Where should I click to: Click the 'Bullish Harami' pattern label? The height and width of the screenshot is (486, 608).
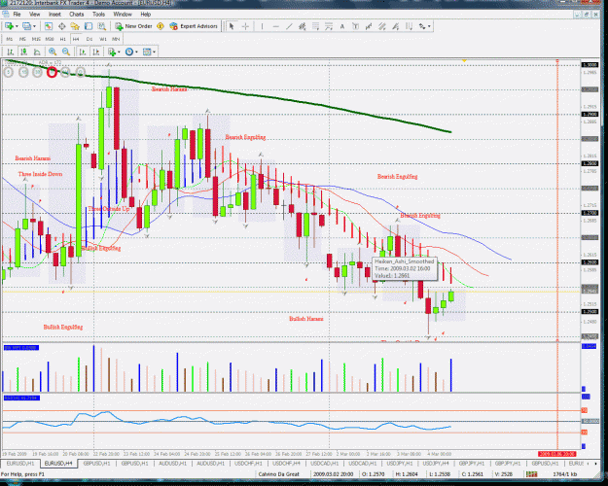pyautogui.click(x=305, y=319)
